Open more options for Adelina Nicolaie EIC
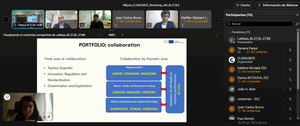300x126 pixels. pyautogui.click(x=284, y=70)
